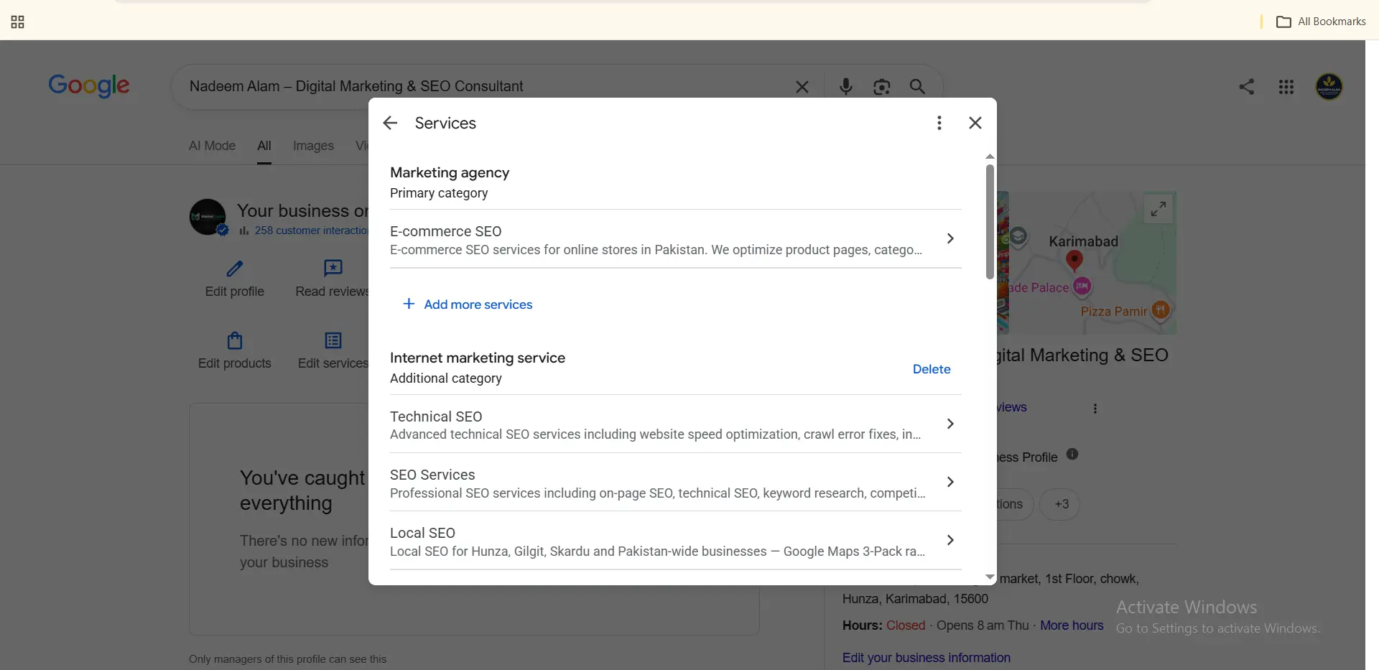
Task: Click the Karimabad map label
Action: point(1083,241)
